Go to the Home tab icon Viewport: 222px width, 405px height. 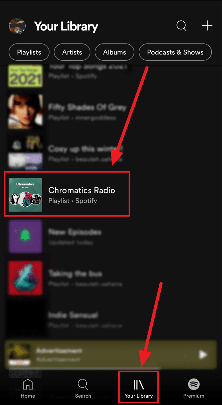point(28,384)
